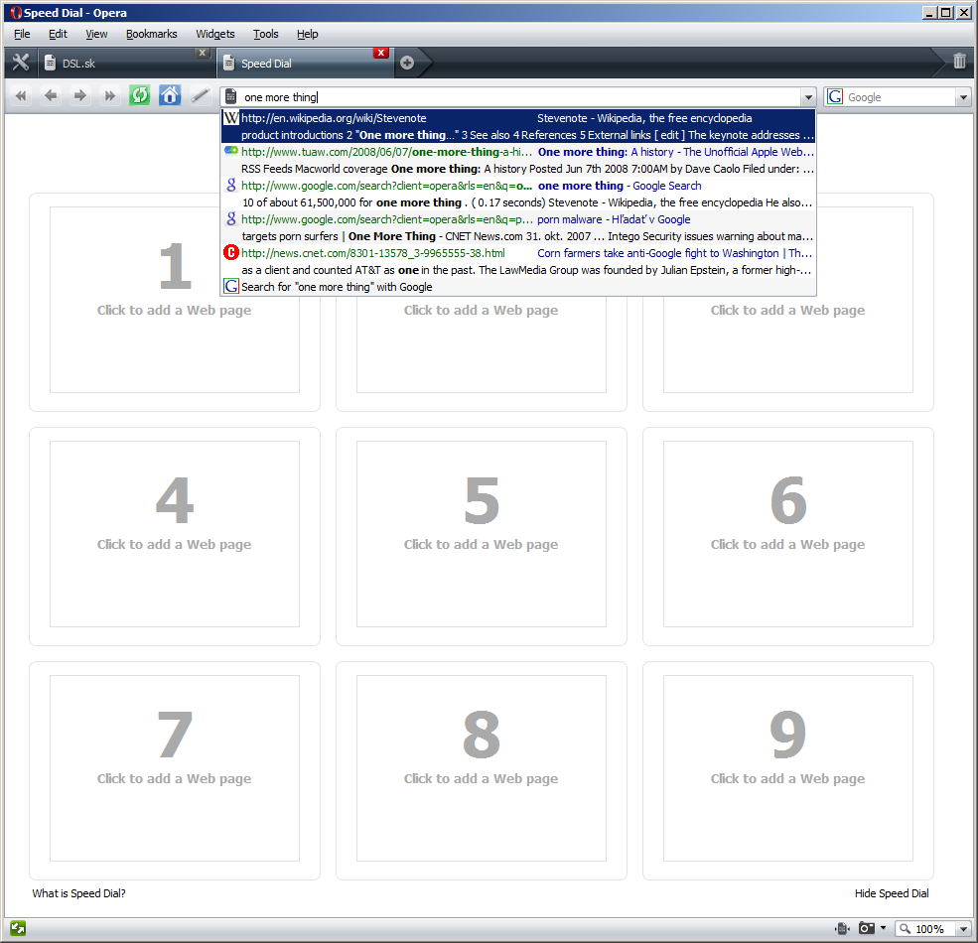Open the Home page icon
The image size is (978, 943).
[170, 95]
